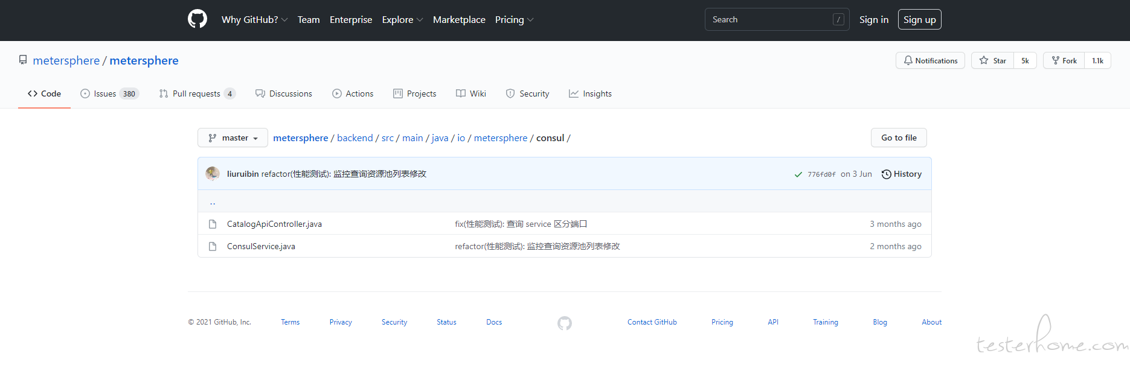Click the Go to file button
Screen dimensions: 1130x368
point(899,138)
